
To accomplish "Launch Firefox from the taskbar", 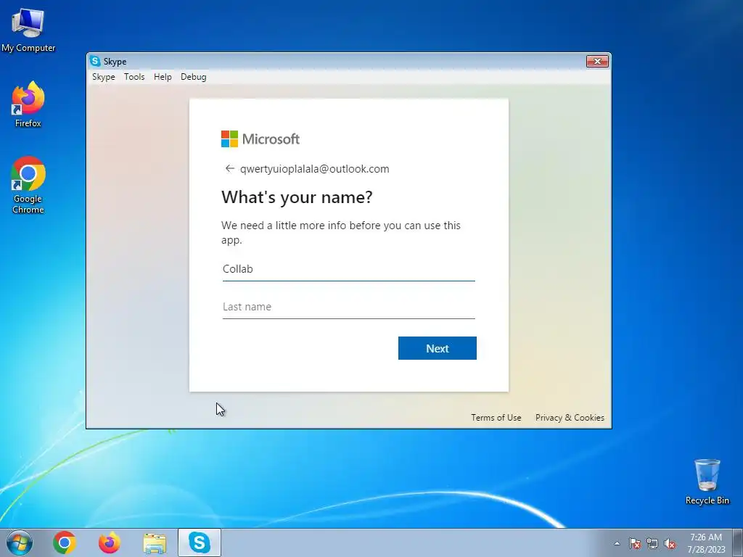I will coord(110,542).
